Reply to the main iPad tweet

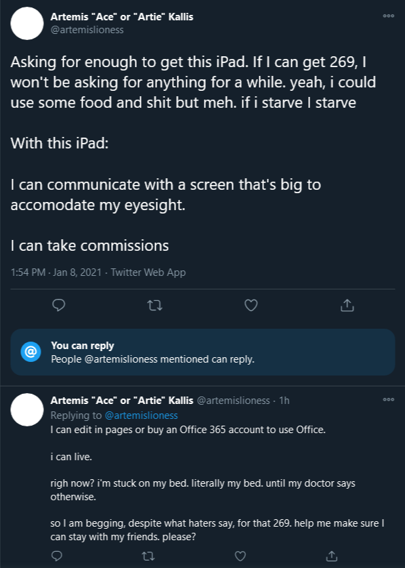[59, 306]
